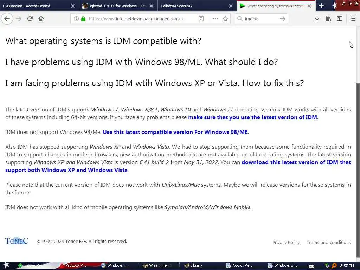Image resolution: width=360 pixels, height=270 pixels.
Task: Follow 'make sure that you use the latest version' link
Action: tap(252, 117)
